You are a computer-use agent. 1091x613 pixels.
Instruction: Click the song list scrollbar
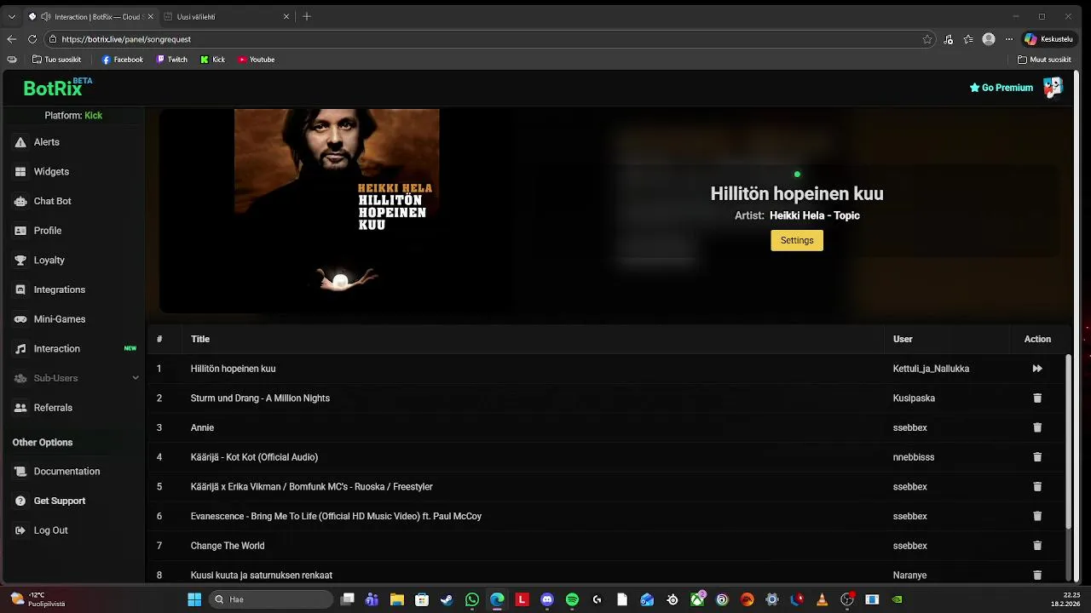coord(1069,441)
